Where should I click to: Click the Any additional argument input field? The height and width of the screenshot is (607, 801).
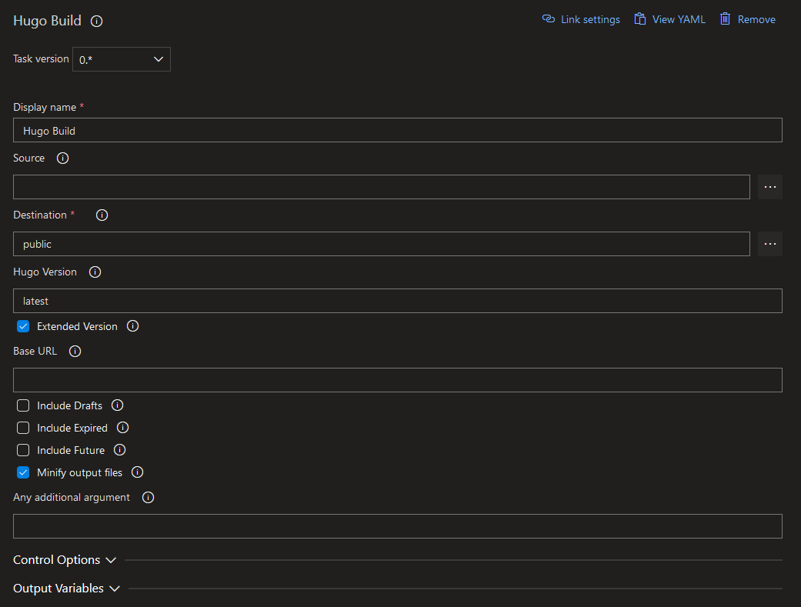click(x=398, y=526)
